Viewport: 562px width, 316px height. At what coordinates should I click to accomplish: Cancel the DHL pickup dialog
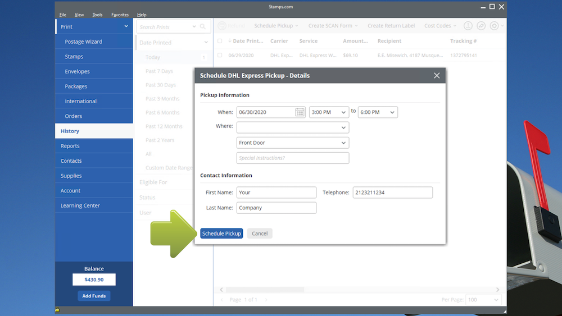pyautogui.click(x=260, y=233)
